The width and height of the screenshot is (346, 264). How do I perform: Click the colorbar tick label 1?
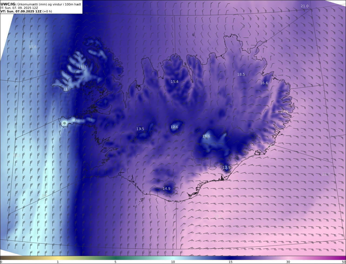click(58, 262)
